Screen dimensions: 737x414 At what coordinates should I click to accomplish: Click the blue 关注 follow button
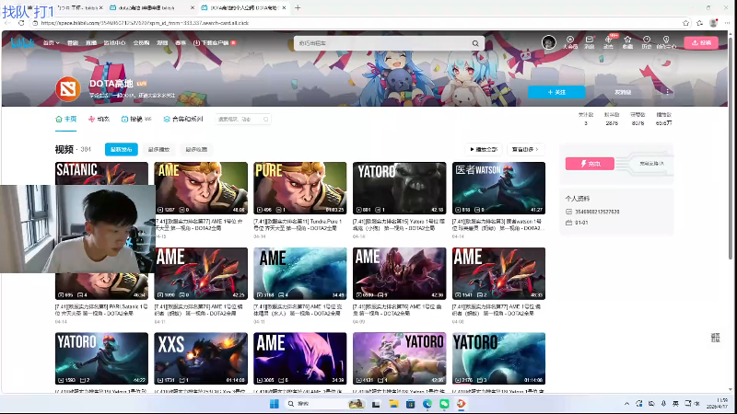tap(556, 92)
